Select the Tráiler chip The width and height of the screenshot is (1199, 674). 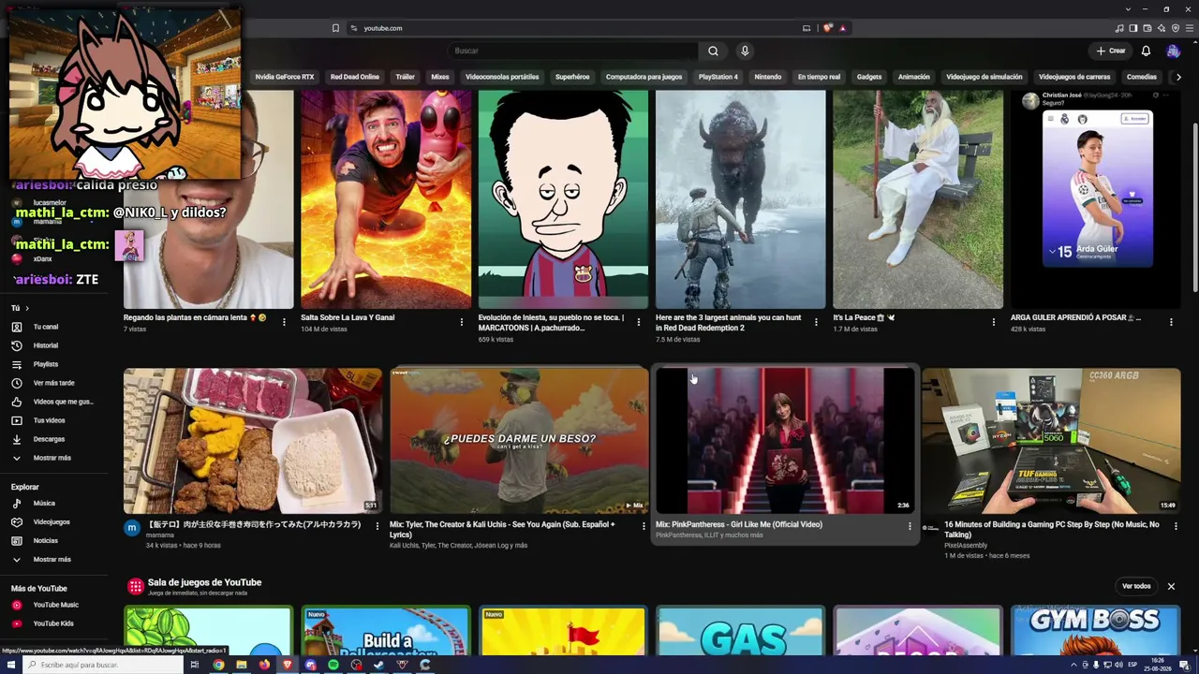(x=405, y=77)
